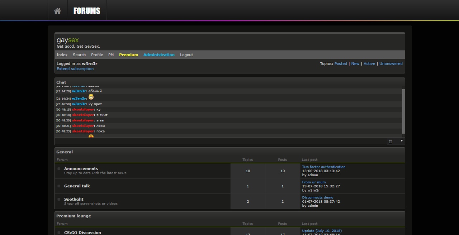Go to Index in the navigation menu
The image size is (459, 235).
pos(62,55)
